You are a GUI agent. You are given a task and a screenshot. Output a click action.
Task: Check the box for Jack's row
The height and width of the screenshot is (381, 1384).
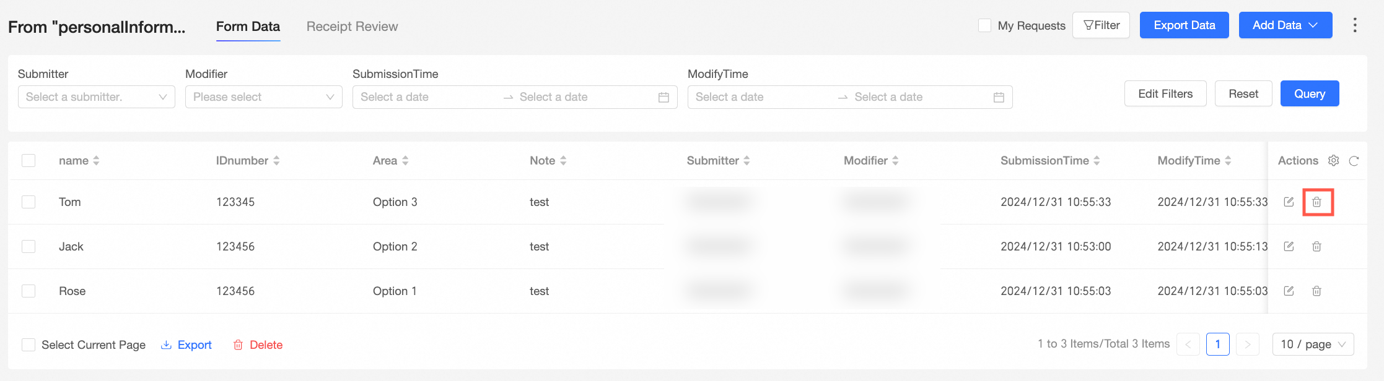point(28,247)
